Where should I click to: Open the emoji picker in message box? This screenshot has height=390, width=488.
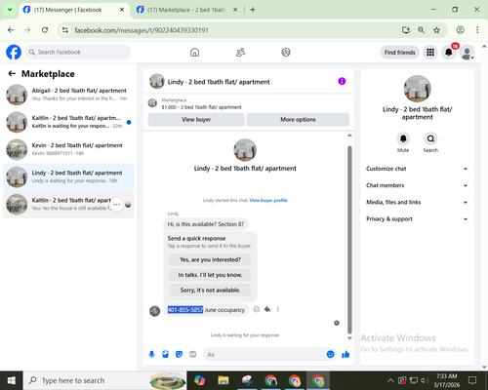(x=330, y=354)
